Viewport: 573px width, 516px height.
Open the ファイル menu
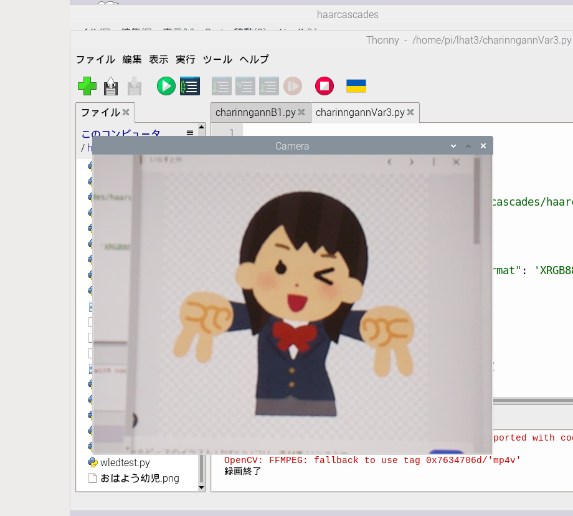coord(95,60)
